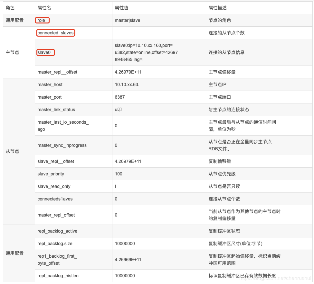314x284 pixels.
Task: Select the master_last_io_seconds_ago attribute name
Action: tap(63, 126)
